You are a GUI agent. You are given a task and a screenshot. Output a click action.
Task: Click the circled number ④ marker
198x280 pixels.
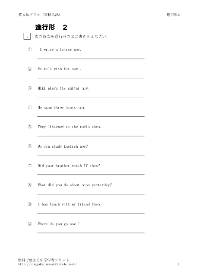[30, 107]
